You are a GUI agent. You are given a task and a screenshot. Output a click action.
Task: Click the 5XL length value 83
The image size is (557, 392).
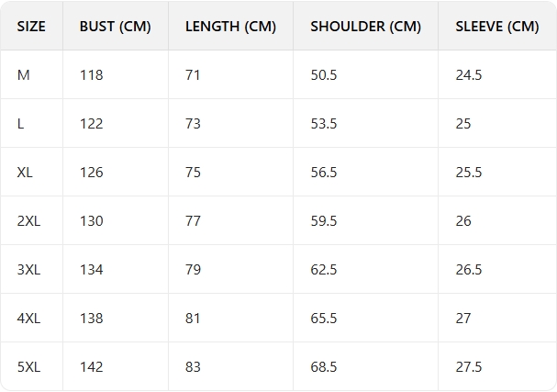193,367
